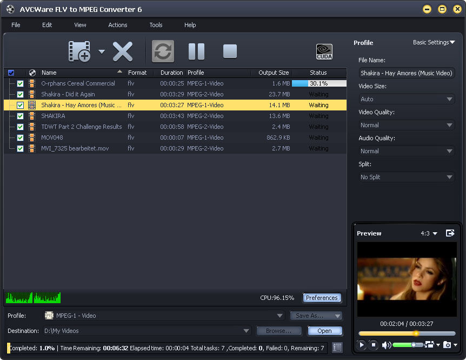Click the film icon for Shakira - Hay Amores

pyautogui.click(x=32, y=105)
